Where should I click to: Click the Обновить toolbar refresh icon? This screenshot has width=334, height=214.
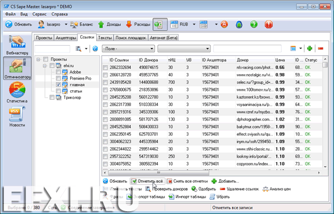(9, 25)
